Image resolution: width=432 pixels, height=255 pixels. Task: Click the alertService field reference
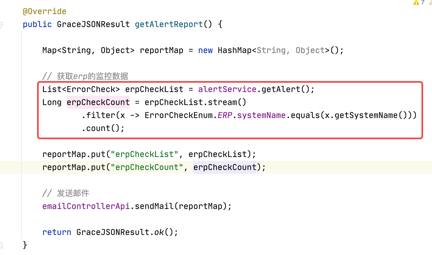[x=227, y=89]
